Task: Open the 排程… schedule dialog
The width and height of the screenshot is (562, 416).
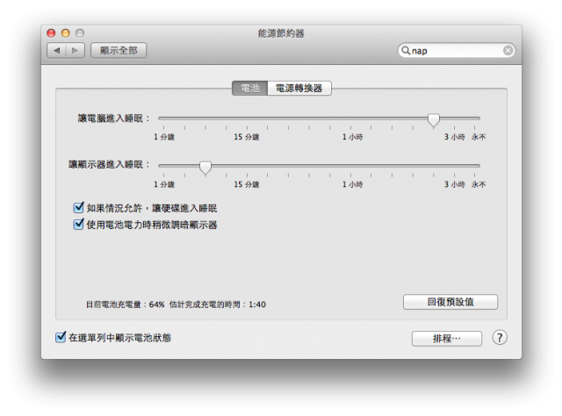Action: pyautogui.click(x=447, y=338)
